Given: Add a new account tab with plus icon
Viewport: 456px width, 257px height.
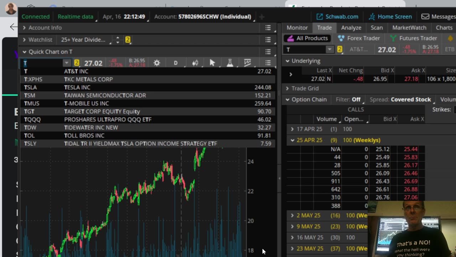Looking at the screenshot, I should coord(261,16).
